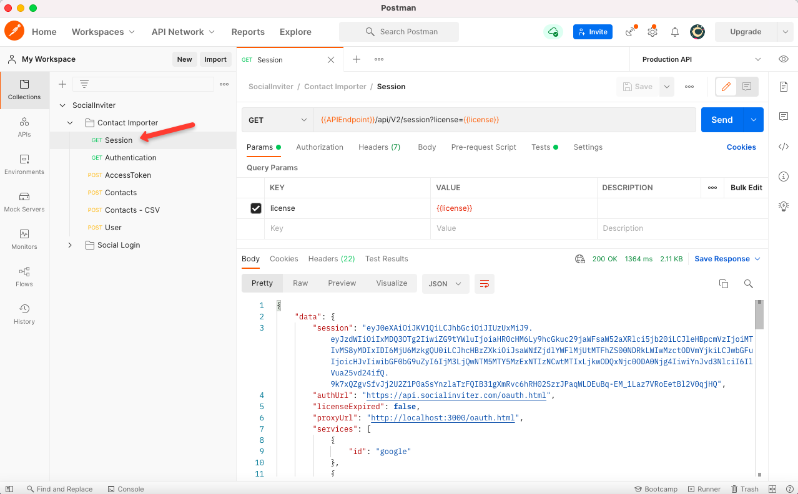Uncheck the license query param checkbox
Image resolution: width=798 pixels, height=494 pixels.
coord(256,208)
